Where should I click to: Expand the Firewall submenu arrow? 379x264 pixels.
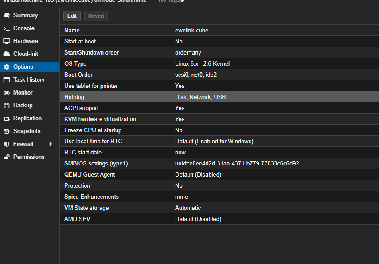click(51, 144)
